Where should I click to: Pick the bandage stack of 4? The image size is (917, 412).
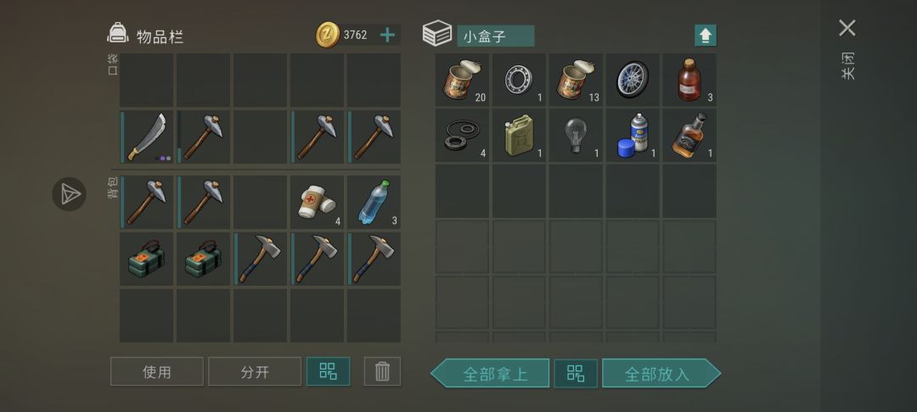317,202
